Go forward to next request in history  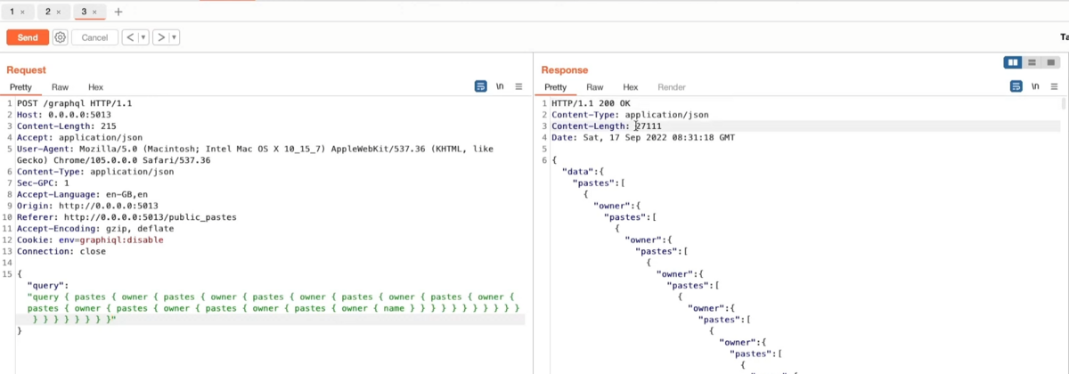[160, 37]
